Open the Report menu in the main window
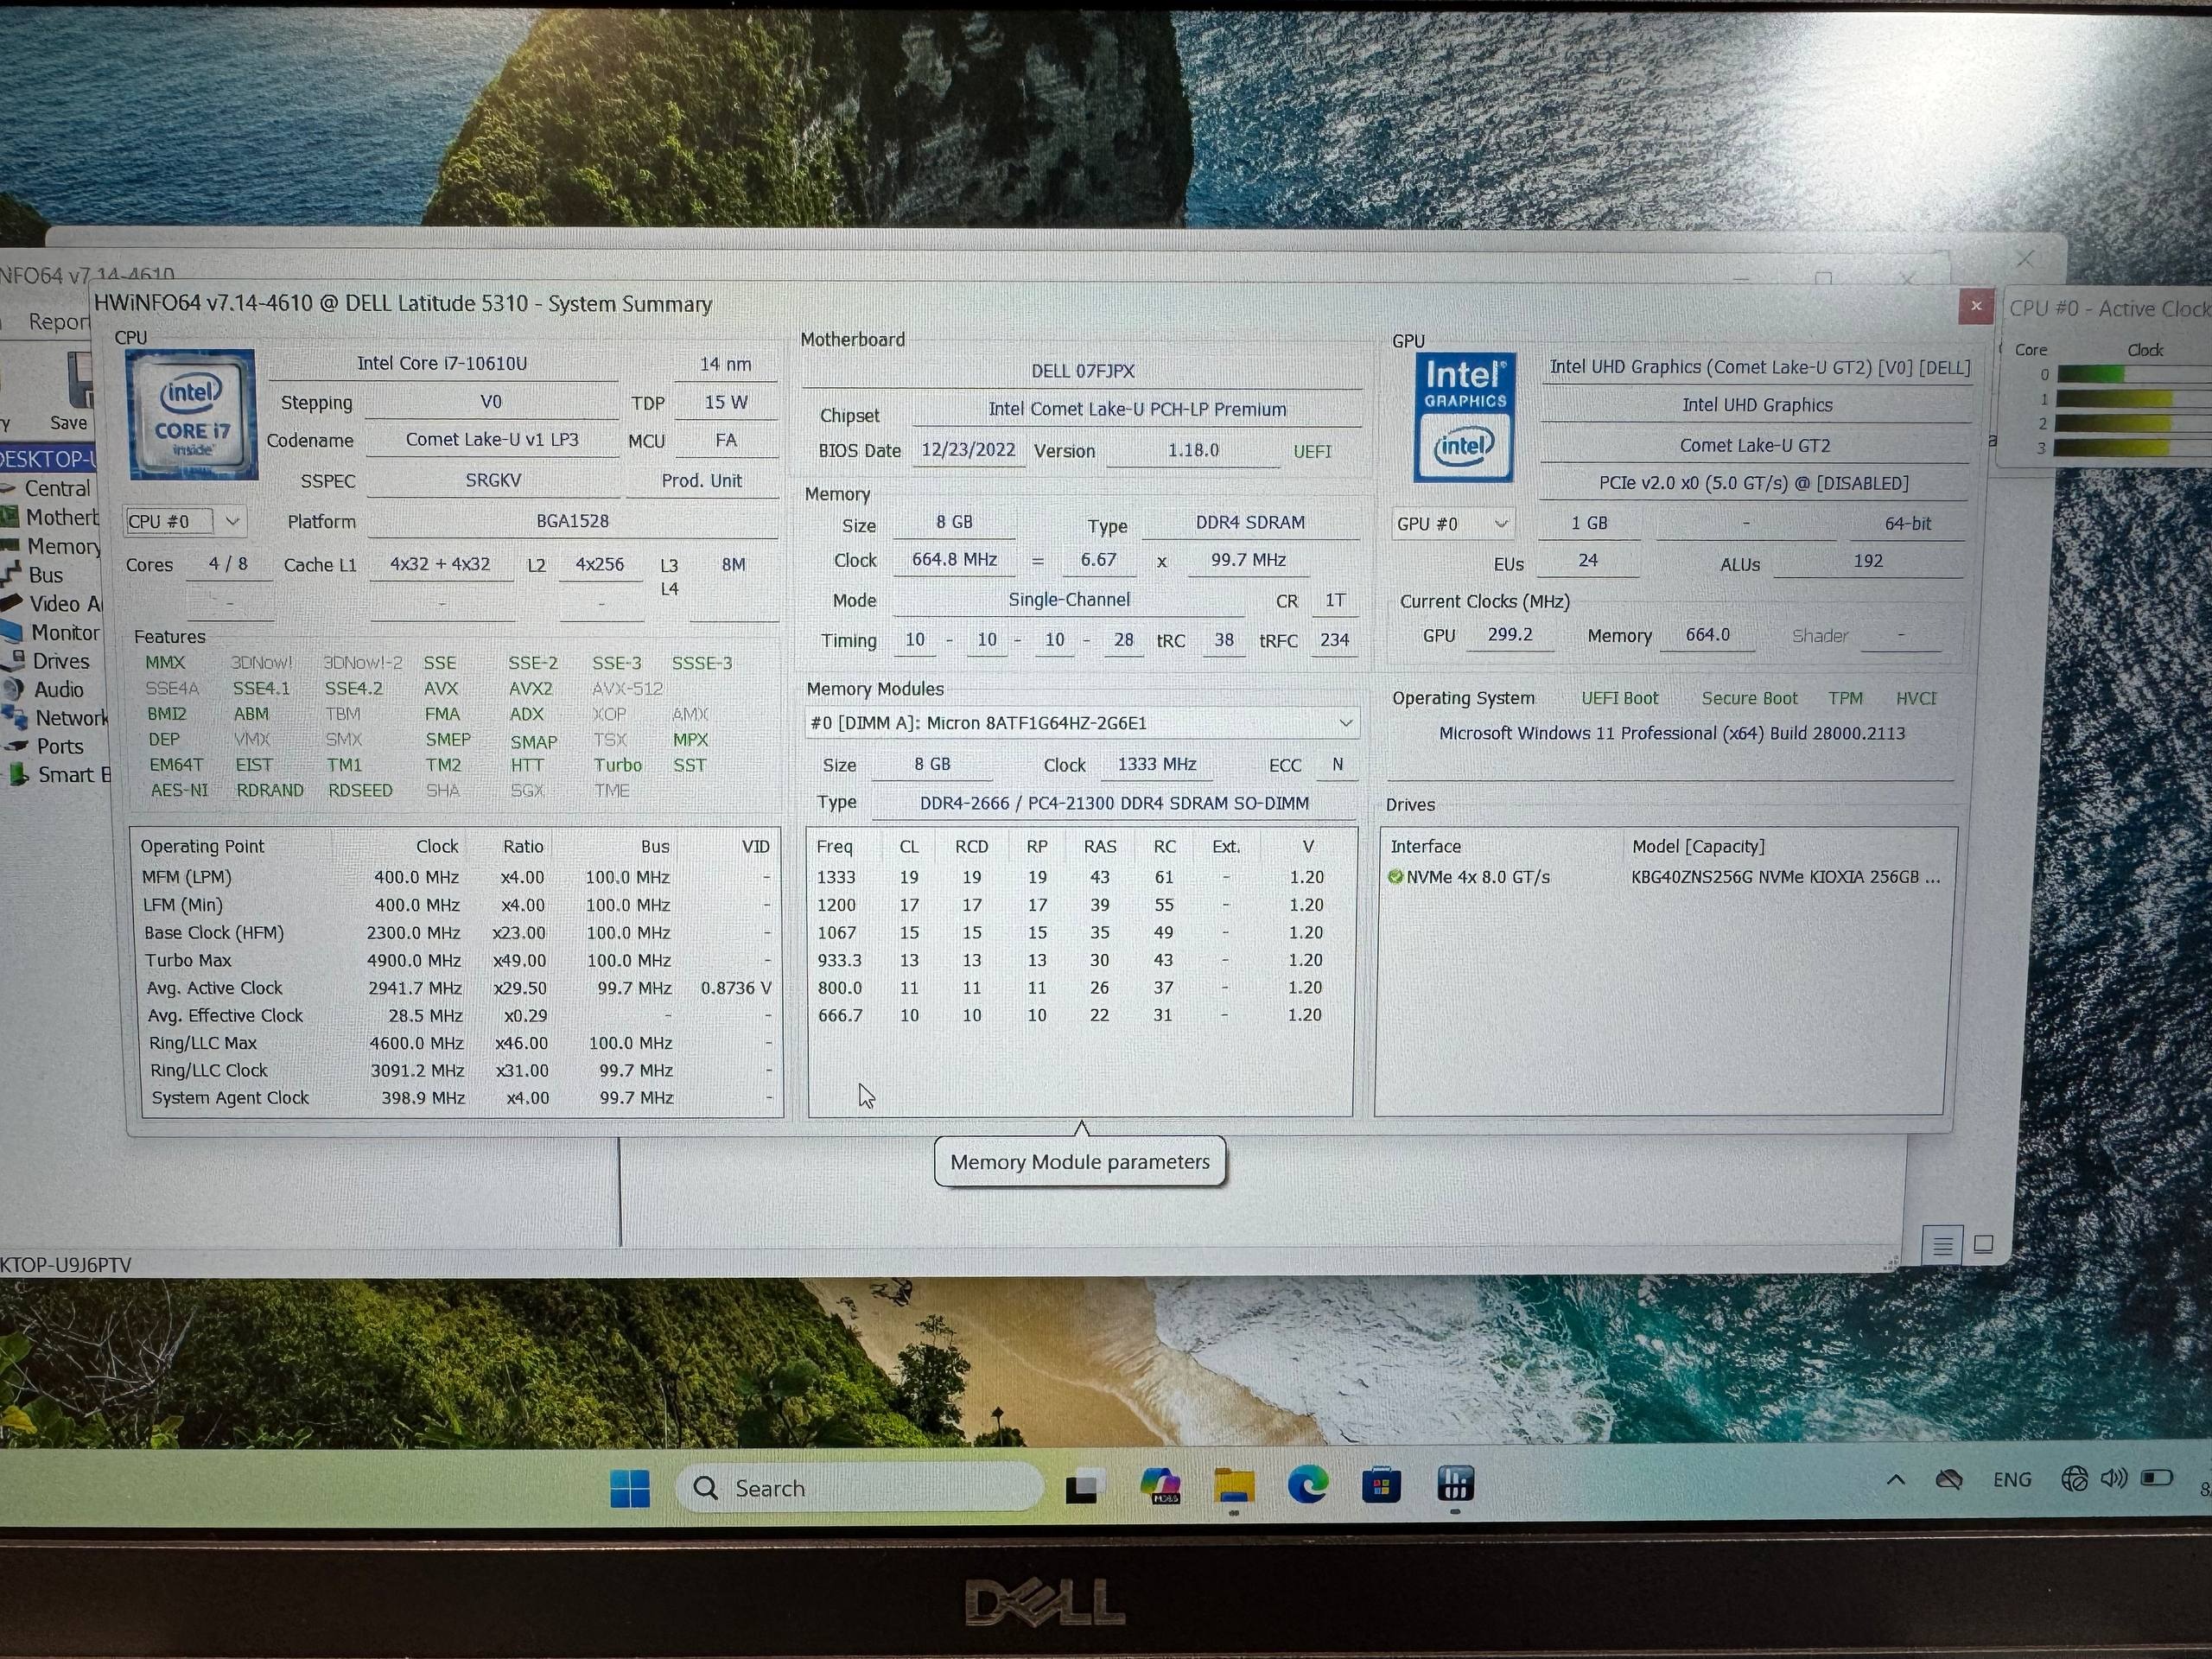Image resolution: width=2212 pixels, height=1659 pixels. [58, 322]
